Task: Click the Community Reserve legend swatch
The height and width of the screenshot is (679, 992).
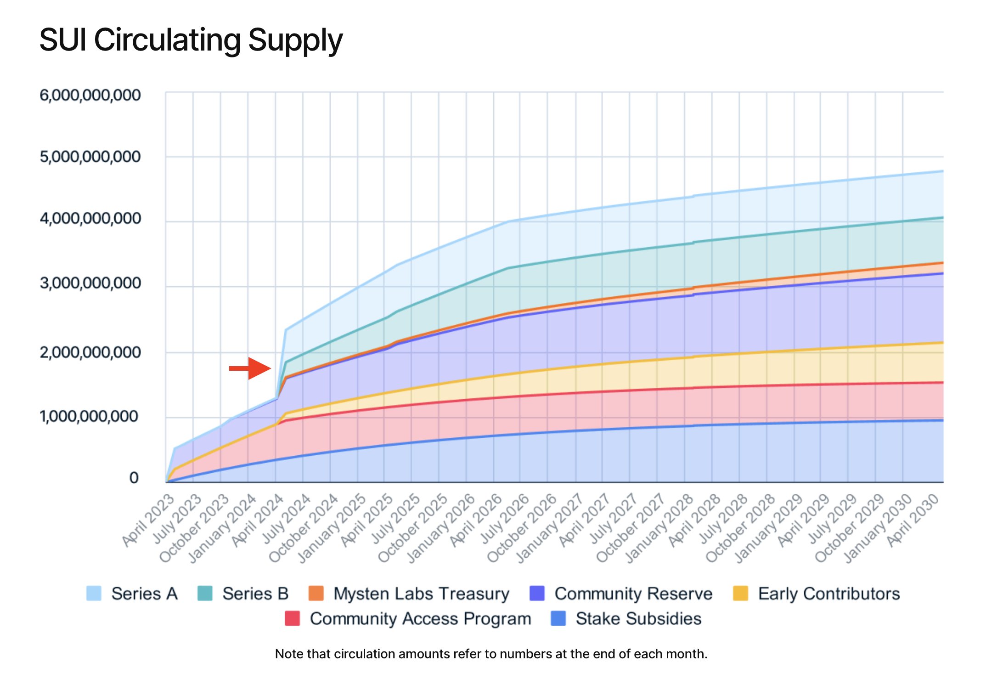Action: [537, 593]
